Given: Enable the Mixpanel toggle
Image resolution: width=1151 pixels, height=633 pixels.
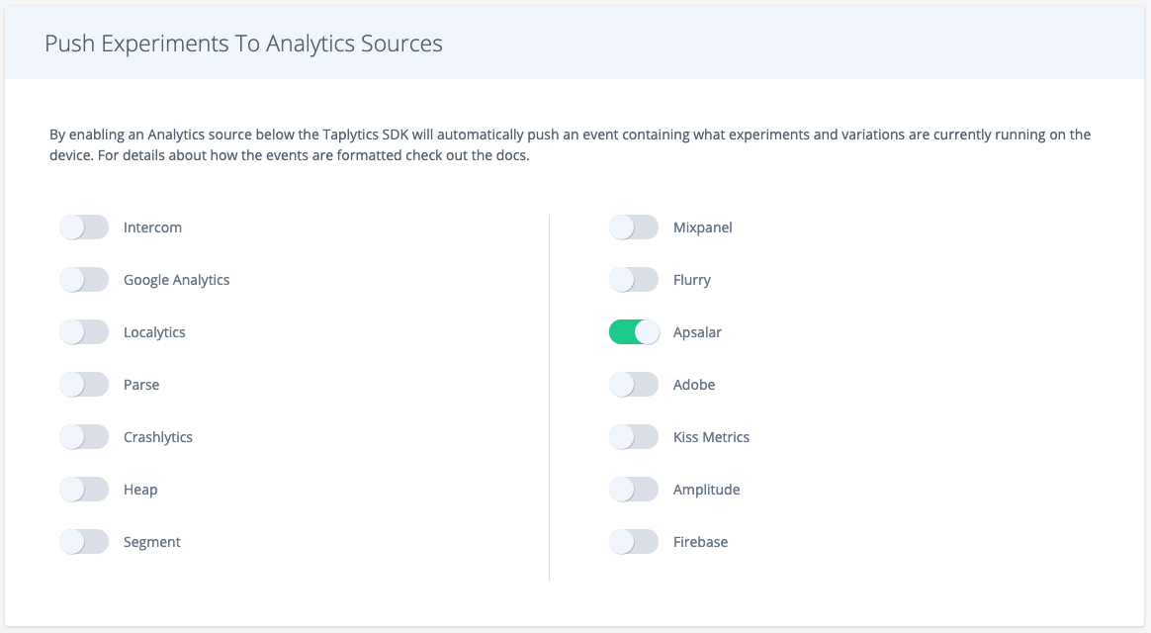Looking at the screenshot, I should [634, 227].
